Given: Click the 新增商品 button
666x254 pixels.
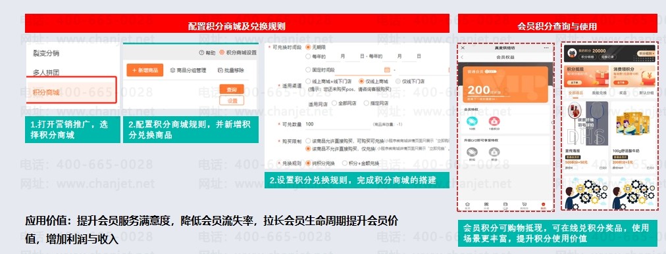Looking at the screenshot, I should (145, 70).
